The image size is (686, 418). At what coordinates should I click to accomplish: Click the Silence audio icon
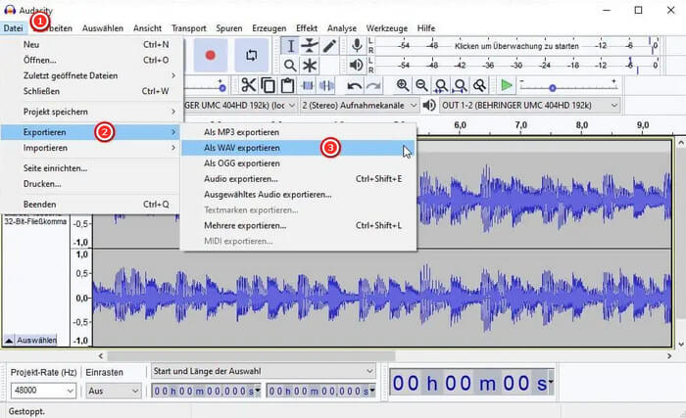click(x=326, y=85)
